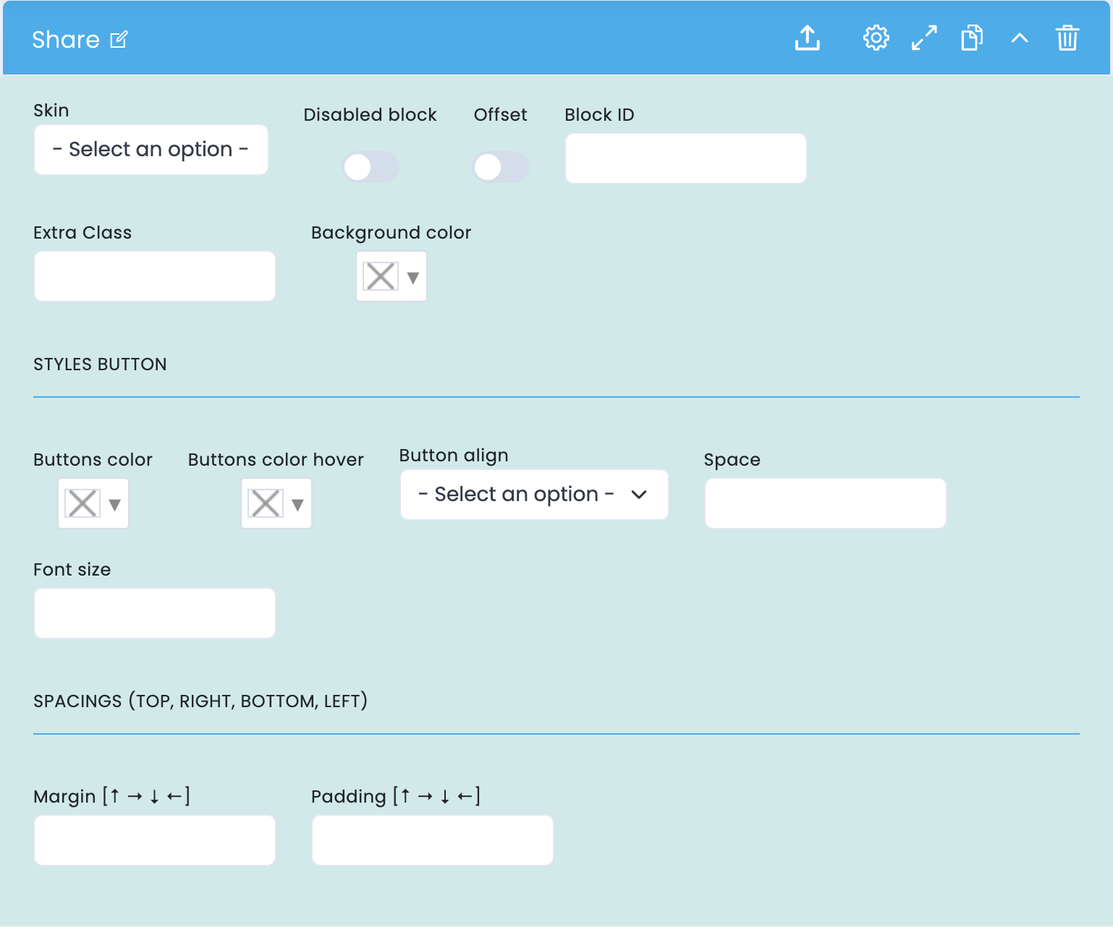Viewport: 1113px width, 927px height.
Task: Collapse the Share block with chevron up
Action: point(1020,38)
